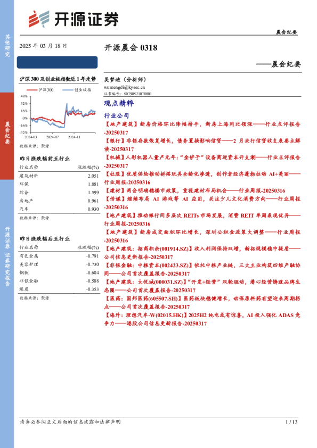Open 理想汽车-W(02015.HK) Hong Kong stock report
This screenshot has width=317, height=448.
202,319
